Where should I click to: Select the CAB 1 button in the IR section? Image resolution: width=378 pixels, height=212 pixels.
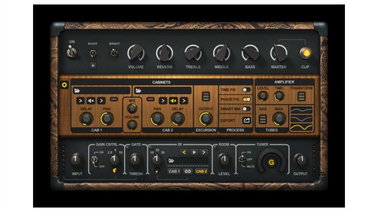174,171
